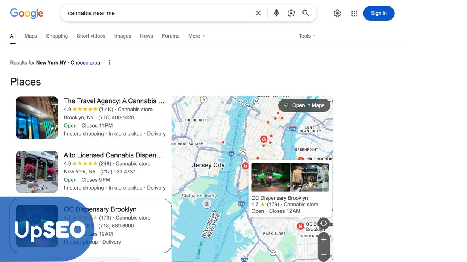The width and height of the screenshot is (467, 262).
Task: Select the All tab
Action: click(x=13, y=36)
